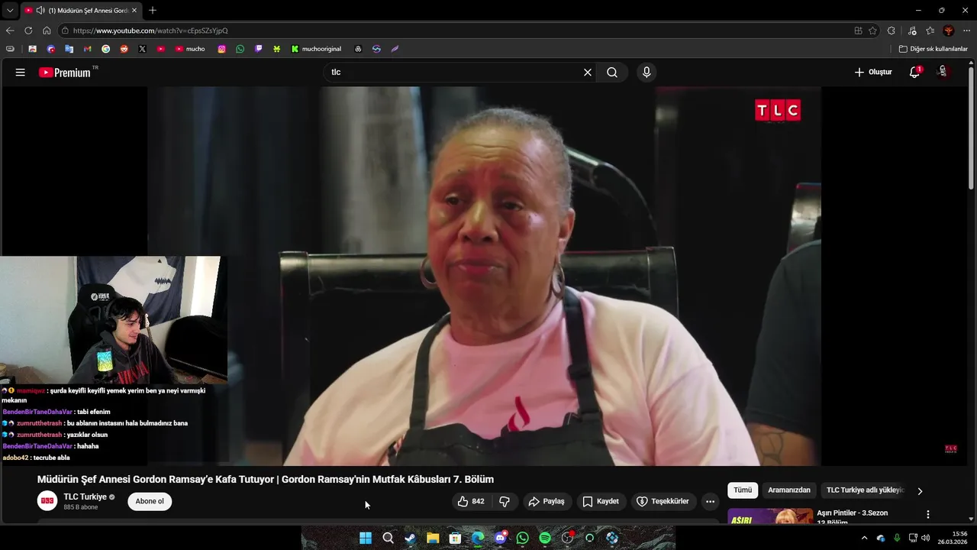
Task: Open the Gmail bookmark
Action: point(88,49)
